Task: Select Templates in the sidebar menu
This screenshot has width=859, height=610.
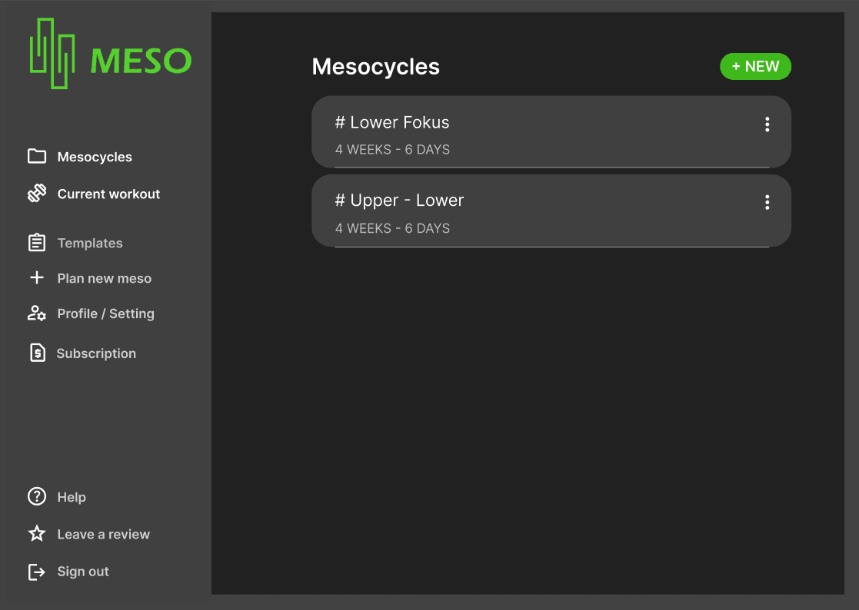Action: (90, 244)
